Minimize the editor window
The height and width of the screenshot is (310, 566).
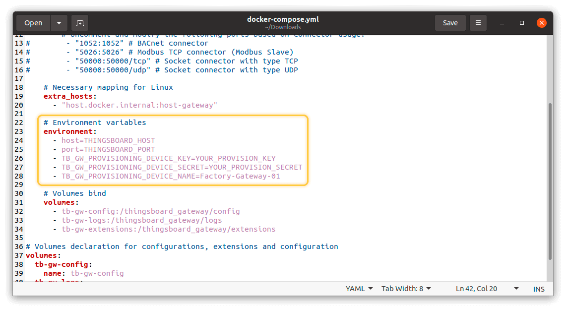tap(502, 23)
